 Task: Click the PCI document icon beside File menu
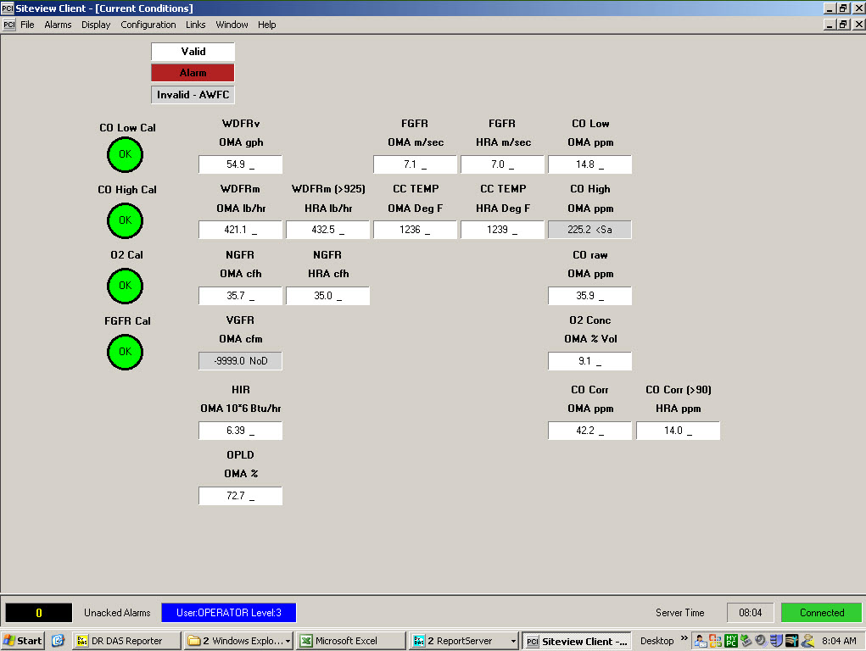(8, 25)
